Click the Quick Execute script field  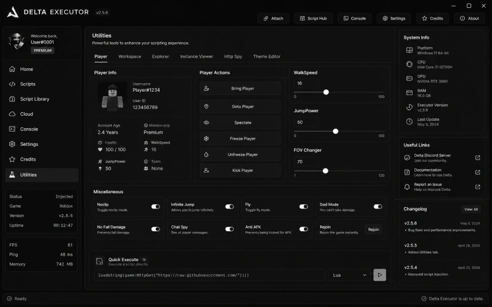tap(210, 275)
